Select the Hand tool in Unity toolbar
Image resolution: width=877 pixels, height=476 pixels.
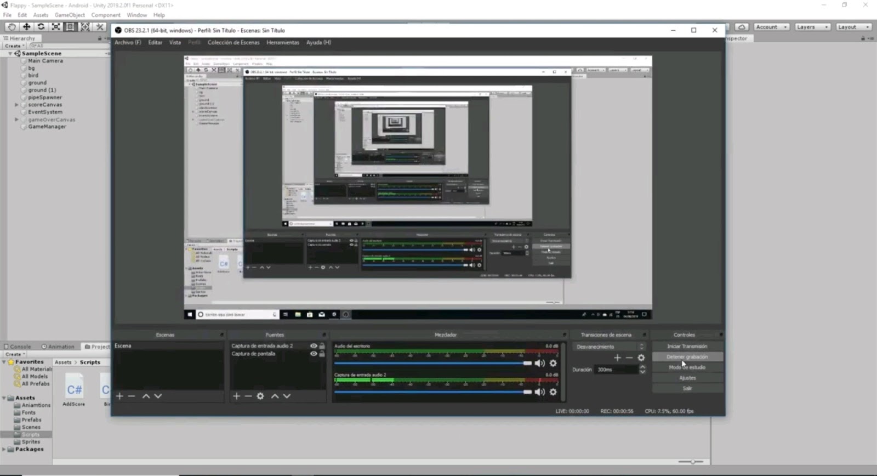(12, 27)
